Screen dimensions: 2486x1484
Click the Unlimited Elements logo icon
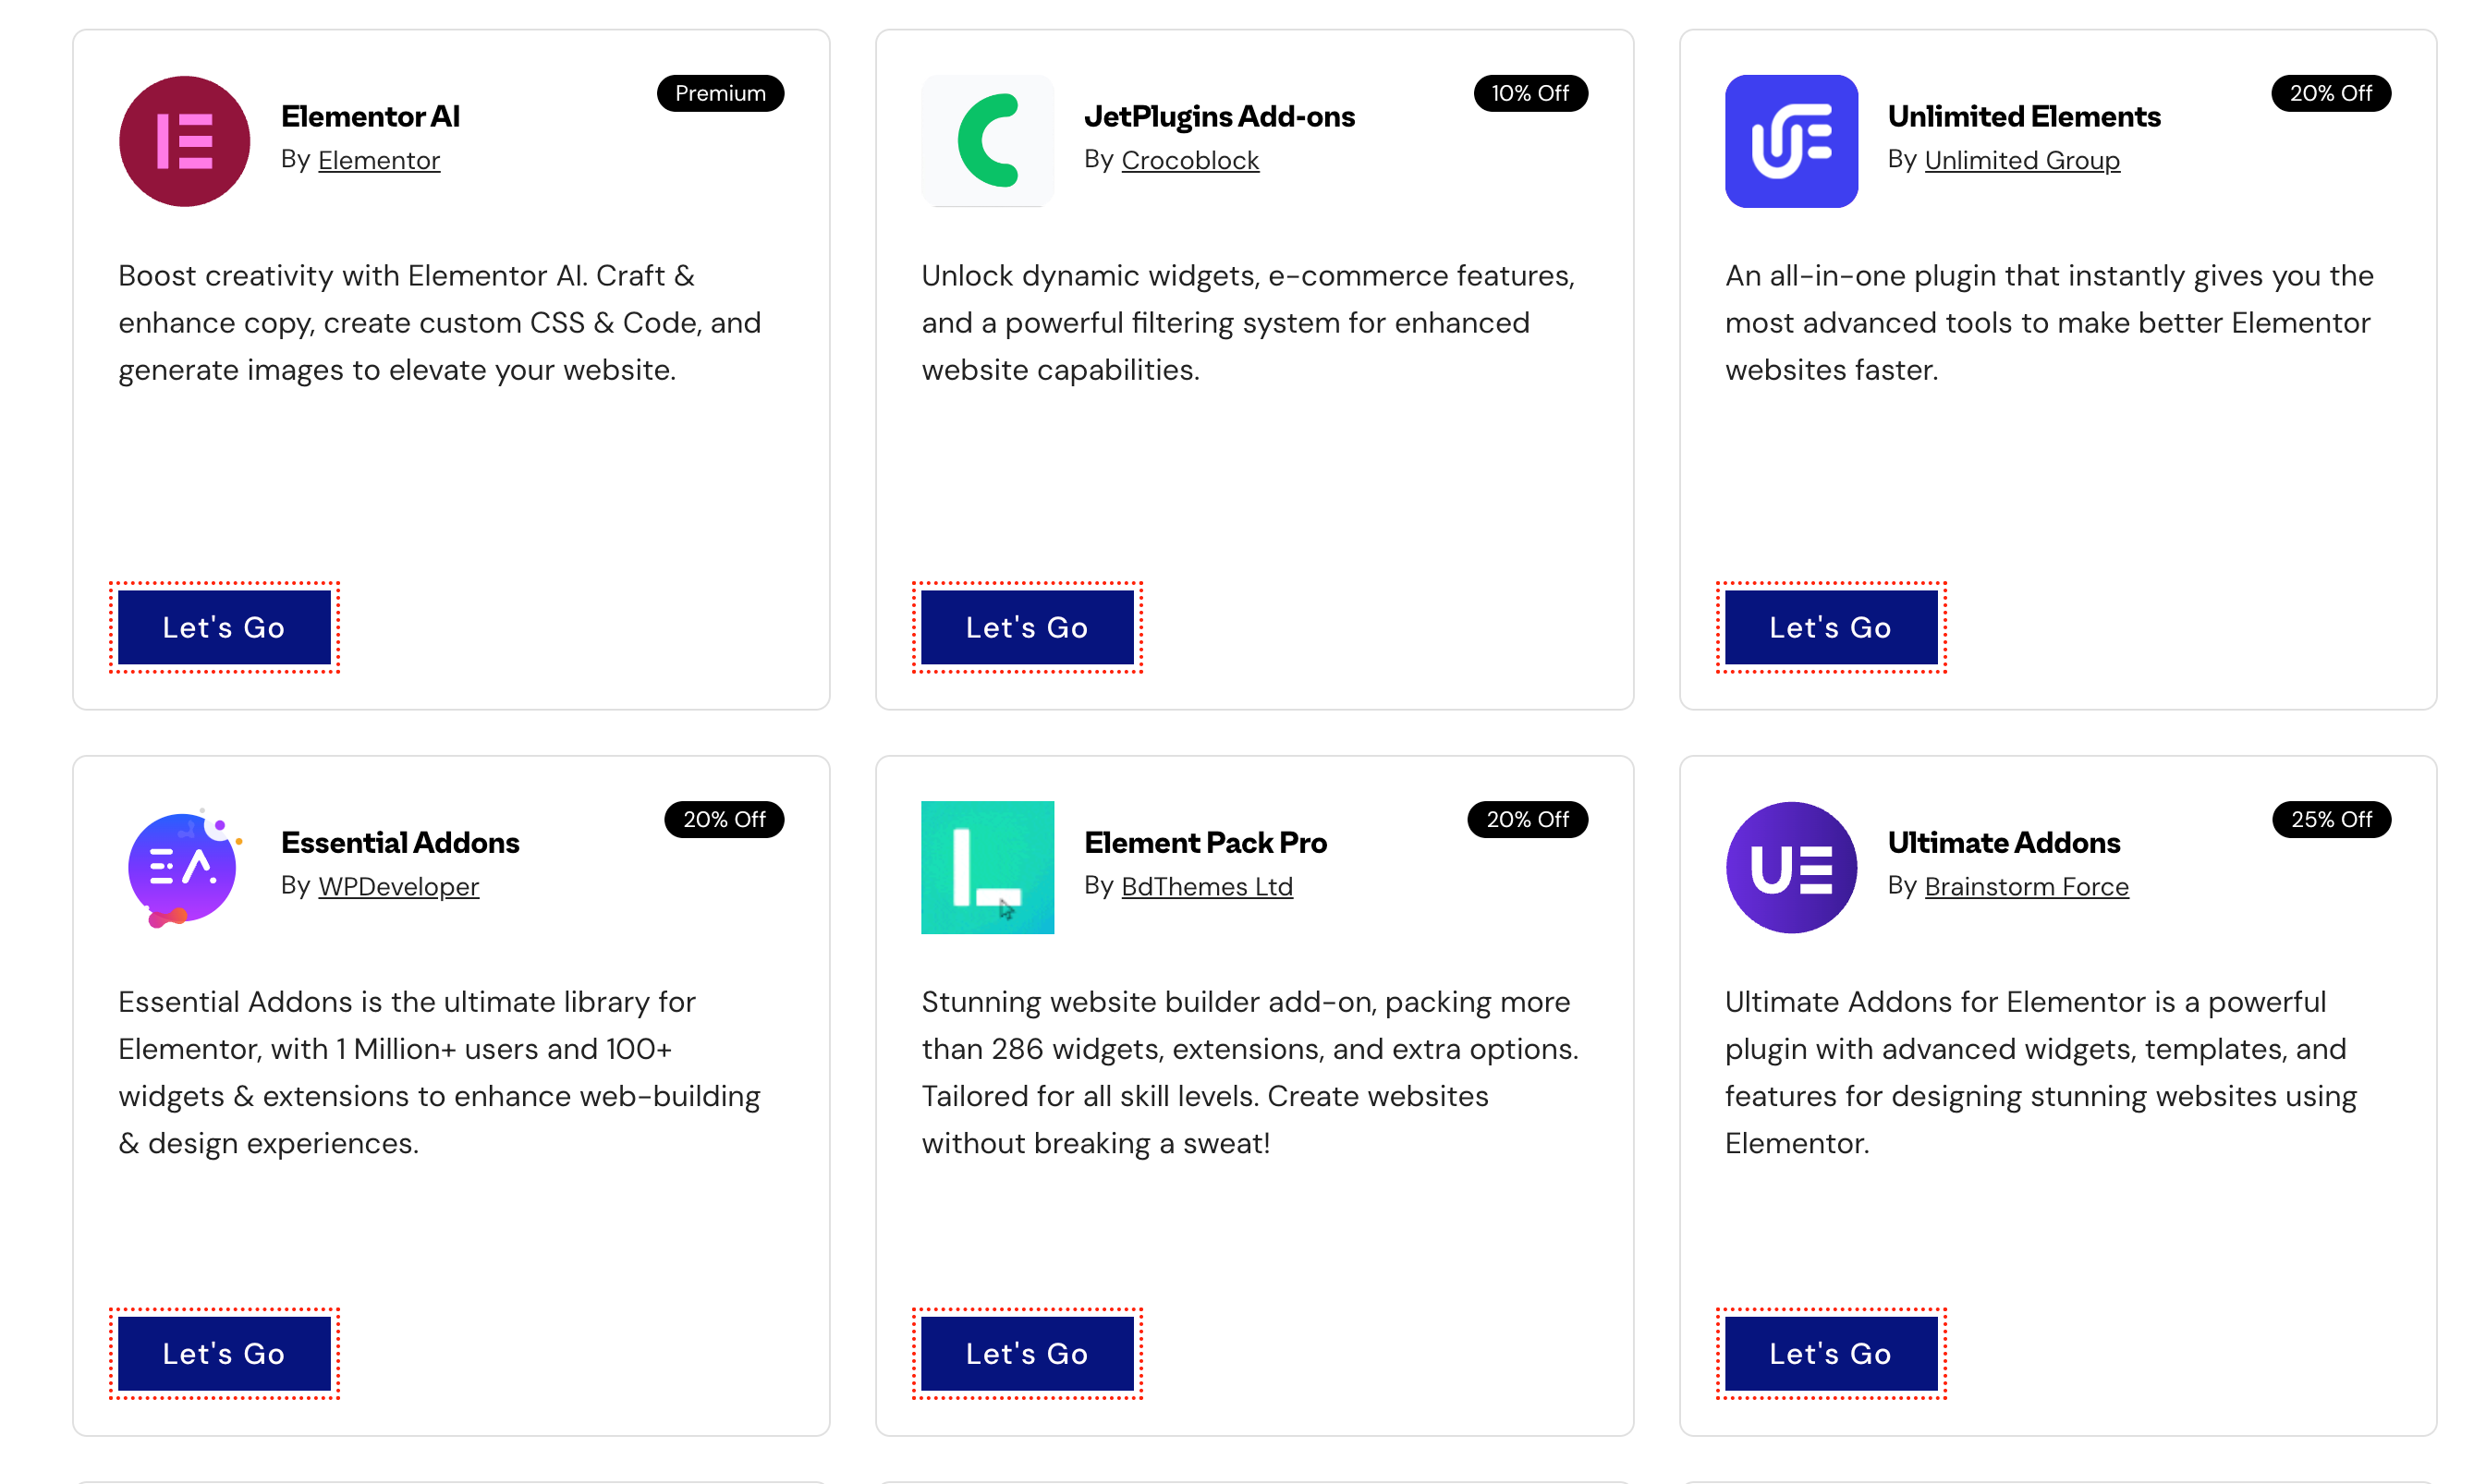coord(1790,141)
